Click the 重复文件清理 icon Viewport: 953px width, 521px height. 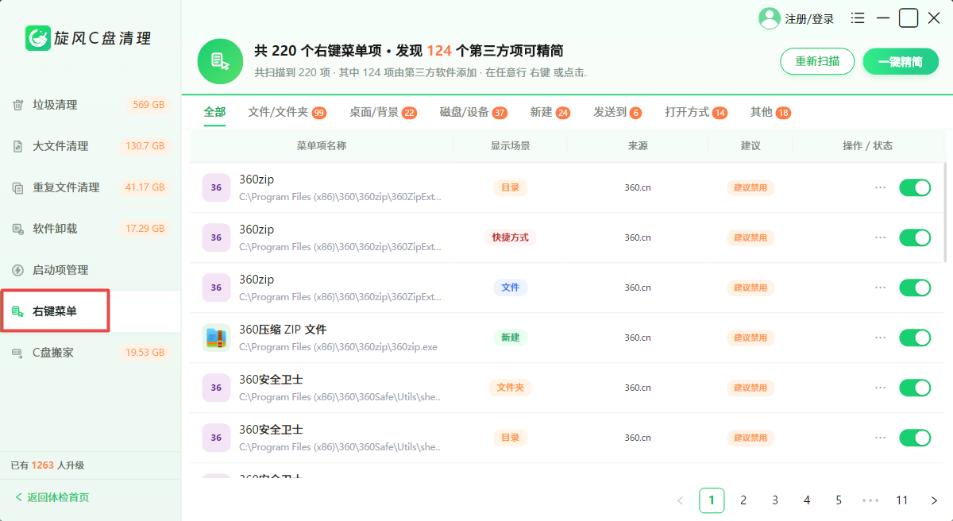coord(17,187)
